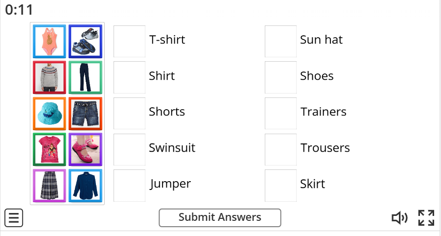Choose the navy shirt picture tile

(x=86, y=186)
